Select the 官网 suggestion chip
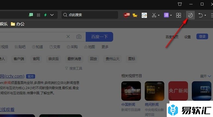Screen dimensions: 213x117 (36, 59)
